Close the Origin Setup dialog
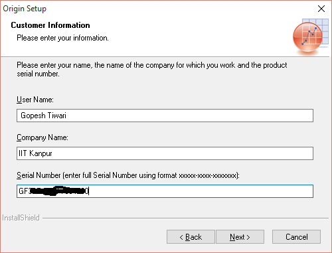 [x=321, y=9]
